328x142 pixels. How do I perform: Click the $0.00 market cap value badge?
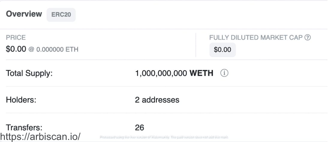pyautogui.click(x=222, y=50)
